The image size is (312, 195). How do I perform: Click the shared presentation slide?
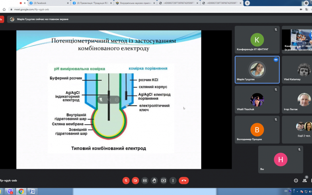(109, 99)
